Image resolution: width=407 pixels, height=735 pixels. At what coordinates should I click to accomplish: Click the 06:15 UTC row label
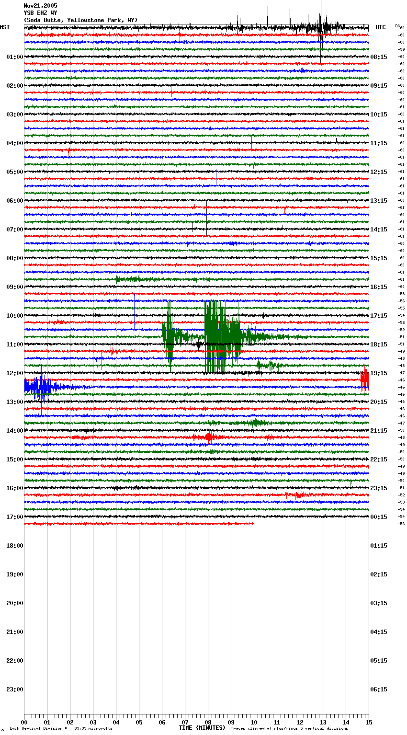[x=379, y=689]
